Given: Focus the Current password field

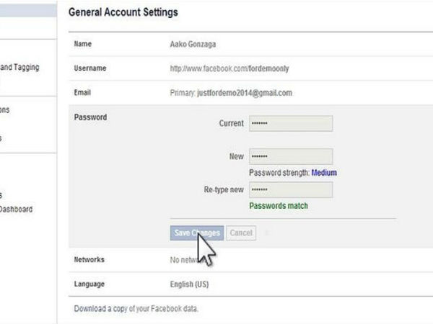Looking at the screenshot, I should (x=291, y=124).
